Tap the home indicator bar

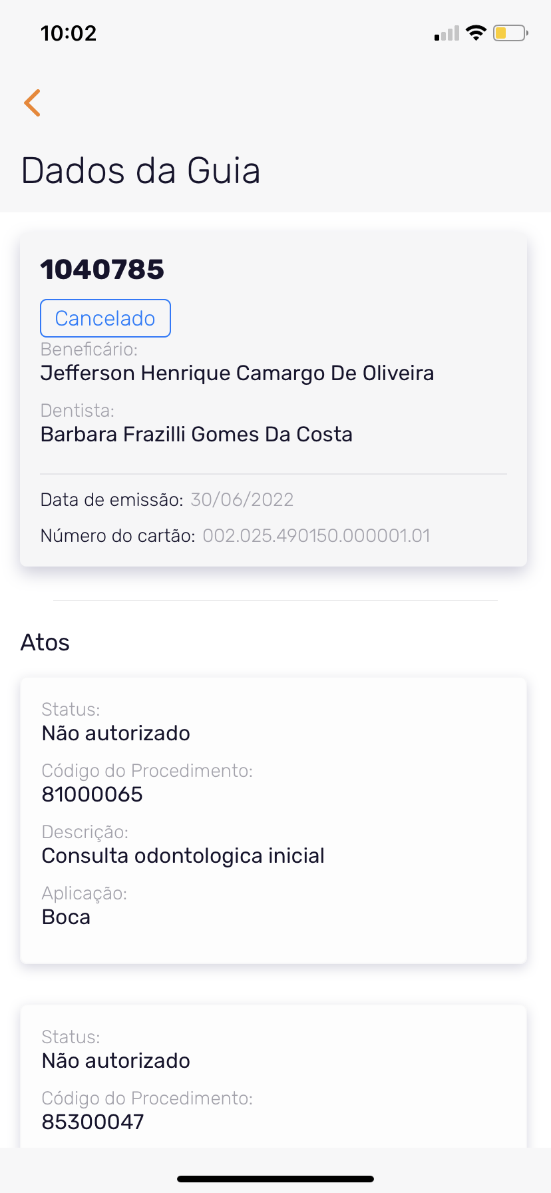pyautogui.click(x=275, y=1179)
